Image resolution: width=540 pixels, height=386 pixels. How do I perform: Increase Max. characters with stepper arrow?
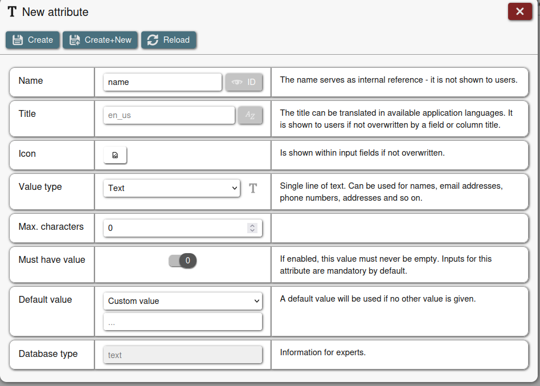(x=252, y=225)
